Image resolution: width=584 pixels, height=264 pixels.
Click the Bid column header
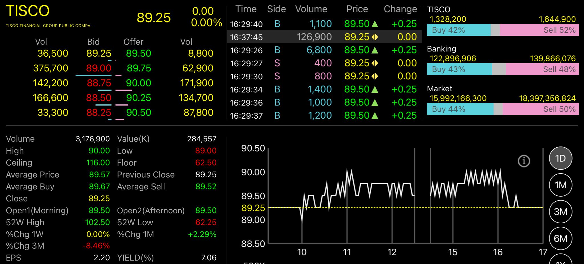pyautogui.click(x=93, y=42)
